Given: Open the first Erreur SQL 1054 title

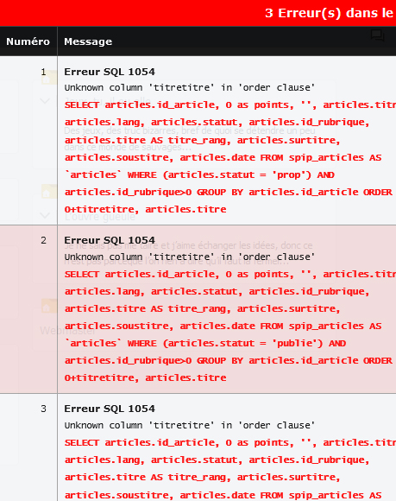Looking at the screenshot, I should pos(110,72).
